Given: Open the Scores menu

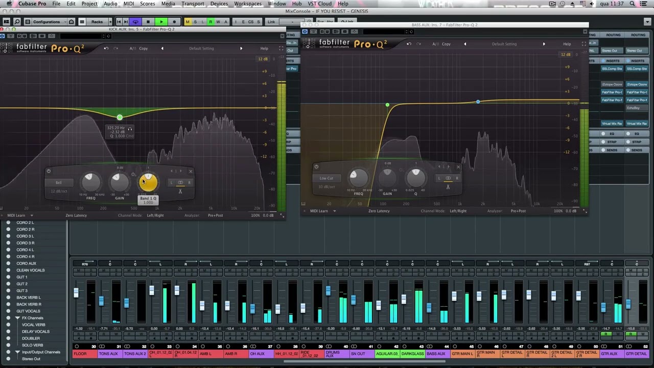Looking at the screenshot, I should click(x=148, y=4).
